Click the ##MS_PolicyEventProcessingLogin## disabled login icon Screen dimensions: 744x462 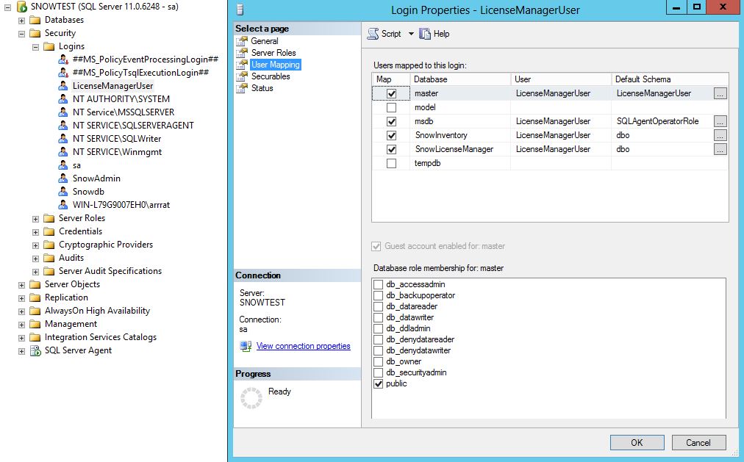coord(63,59)
